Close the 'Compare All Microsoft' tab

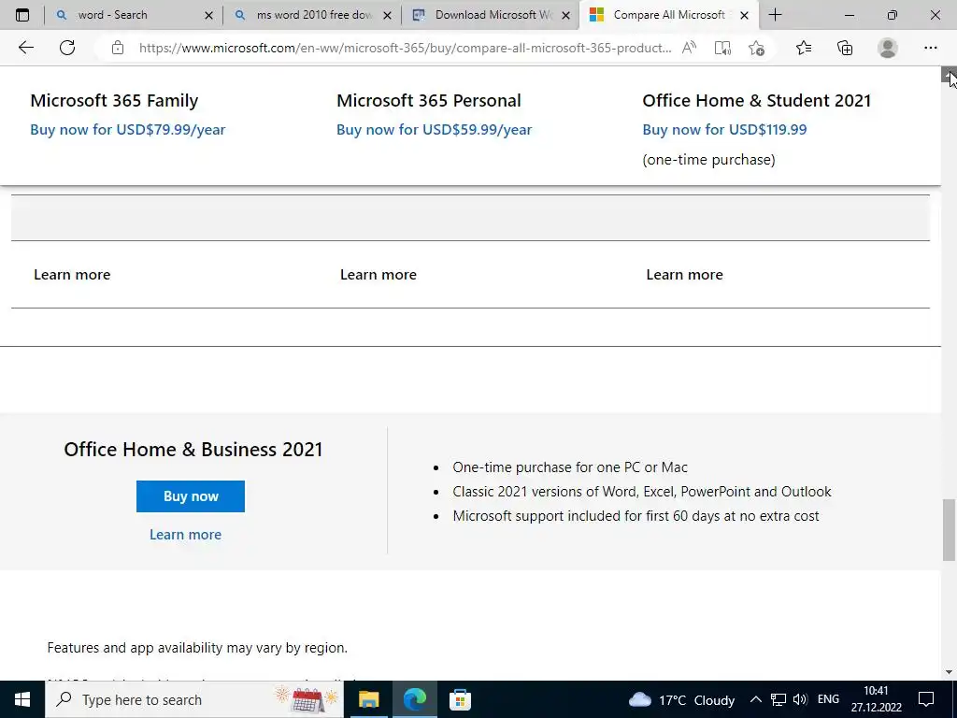[744, 15]
